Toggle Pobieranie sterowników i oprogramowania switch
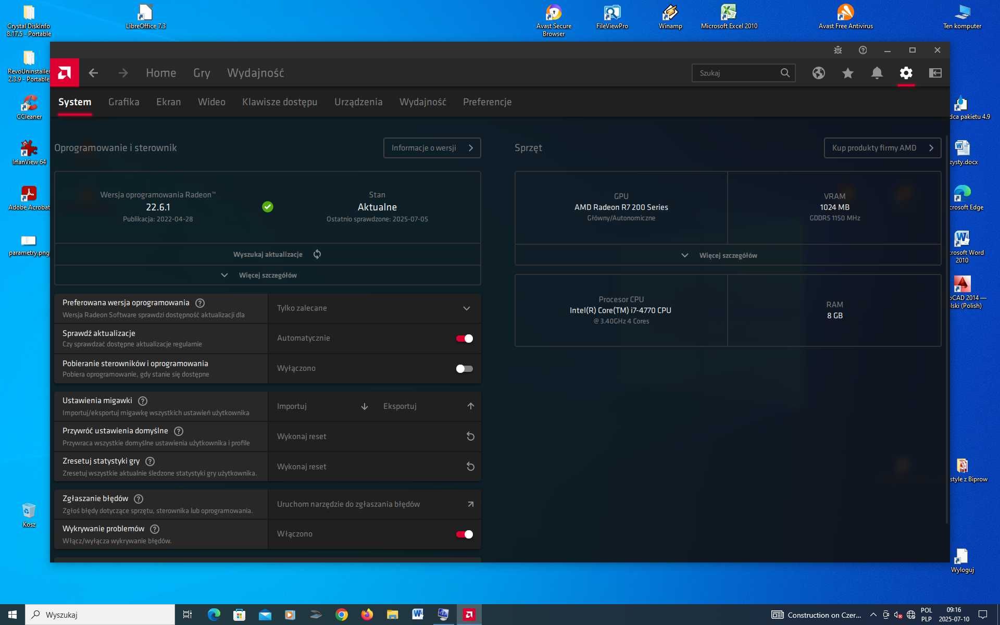Image resolution: width=1000 pixels, height=625 pixels. point(464,369)
